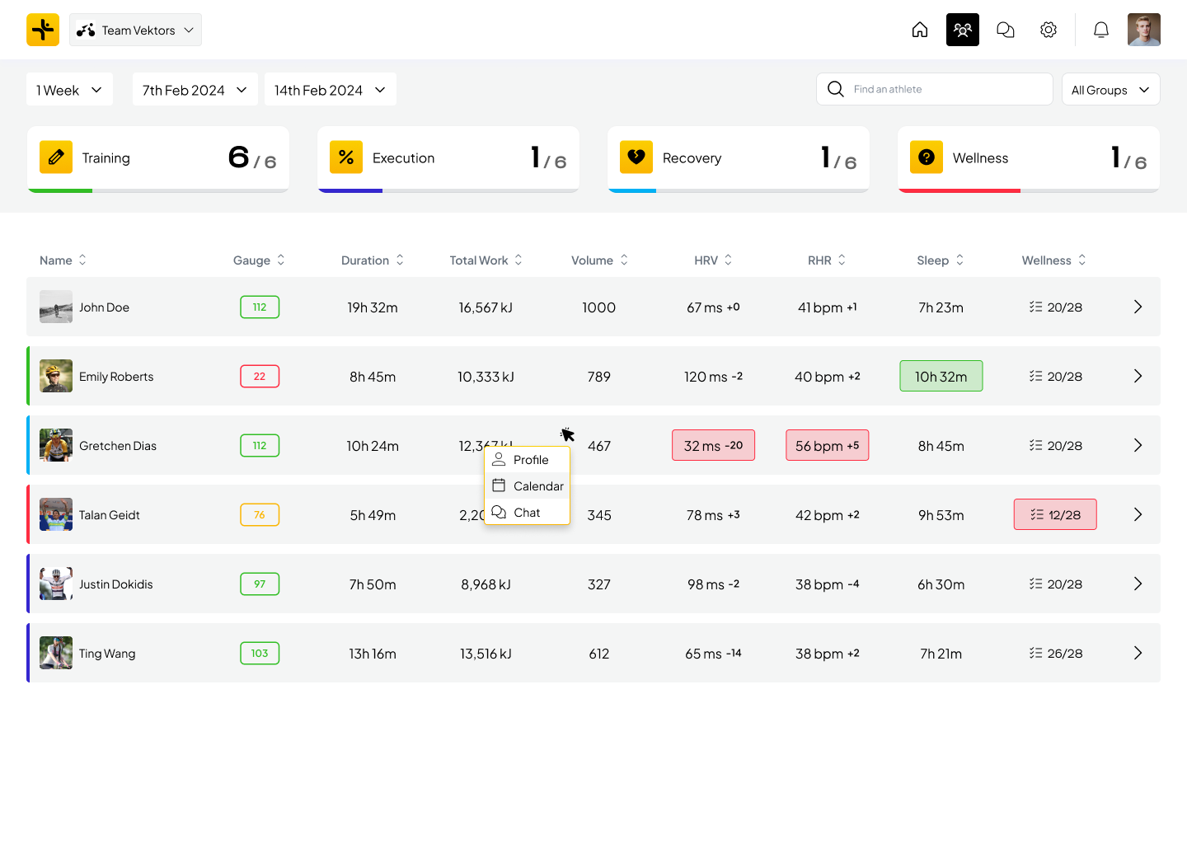Click Emily Roberts sleep 10h 32m badge
The height and width of the screenshot is (844, 1187).
click(941, 376)
